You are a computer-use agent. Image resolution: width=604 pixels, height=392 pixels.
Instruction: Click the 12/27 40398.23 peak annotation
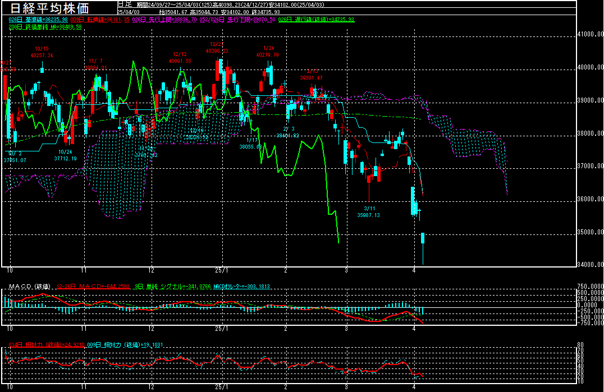pyautogui.click(x=217, y=48)
